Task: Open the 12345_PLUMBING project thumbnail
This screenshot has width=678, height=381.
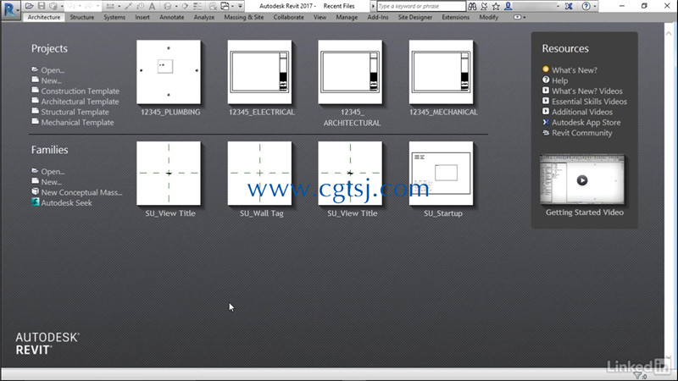Action: point(169,72)
